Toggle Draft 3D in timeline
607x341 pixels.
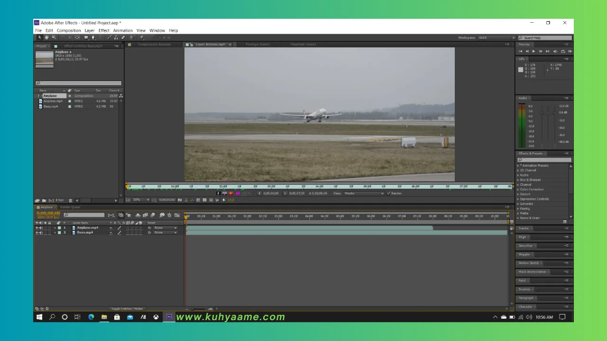coord(128,215)
